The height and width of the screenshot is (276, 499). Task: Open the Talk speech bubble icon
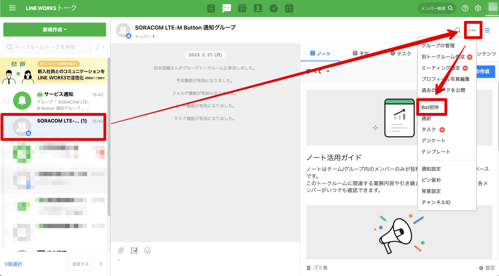227,8
